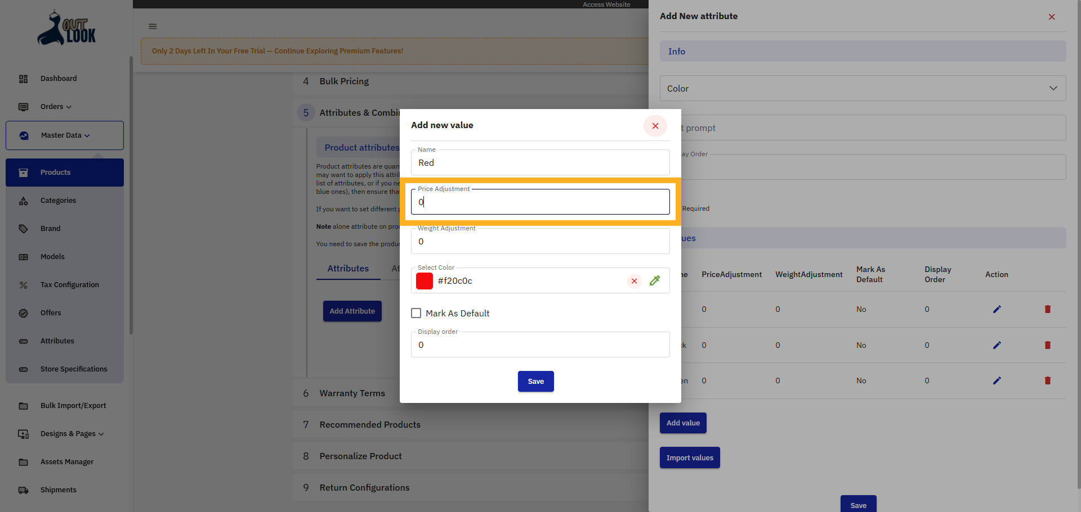Save the new value with the Save button
The image size is (1081, 512).
tap(535, 382)
